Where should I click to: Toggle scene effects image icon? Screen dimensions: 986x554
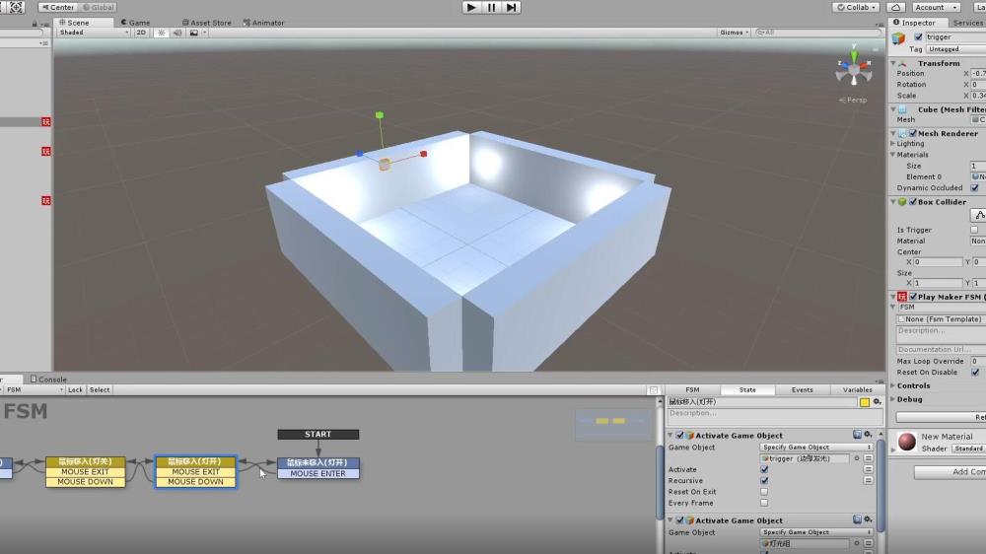[193, 33]
